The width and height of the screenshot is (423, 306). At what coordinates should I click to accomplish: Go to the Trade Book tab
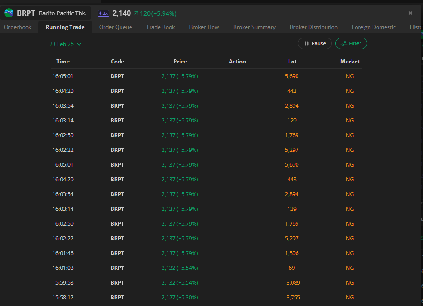point(160,27)
